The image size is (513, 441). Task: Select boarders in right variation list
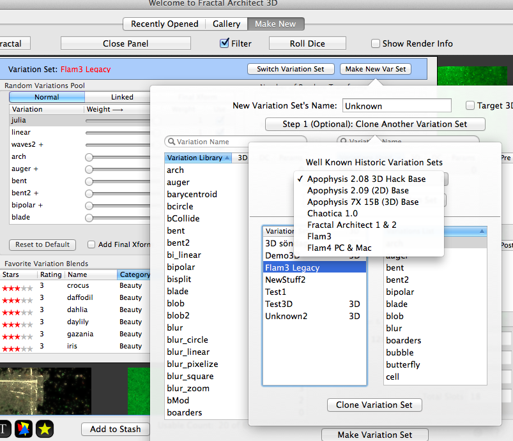point(435,340)
